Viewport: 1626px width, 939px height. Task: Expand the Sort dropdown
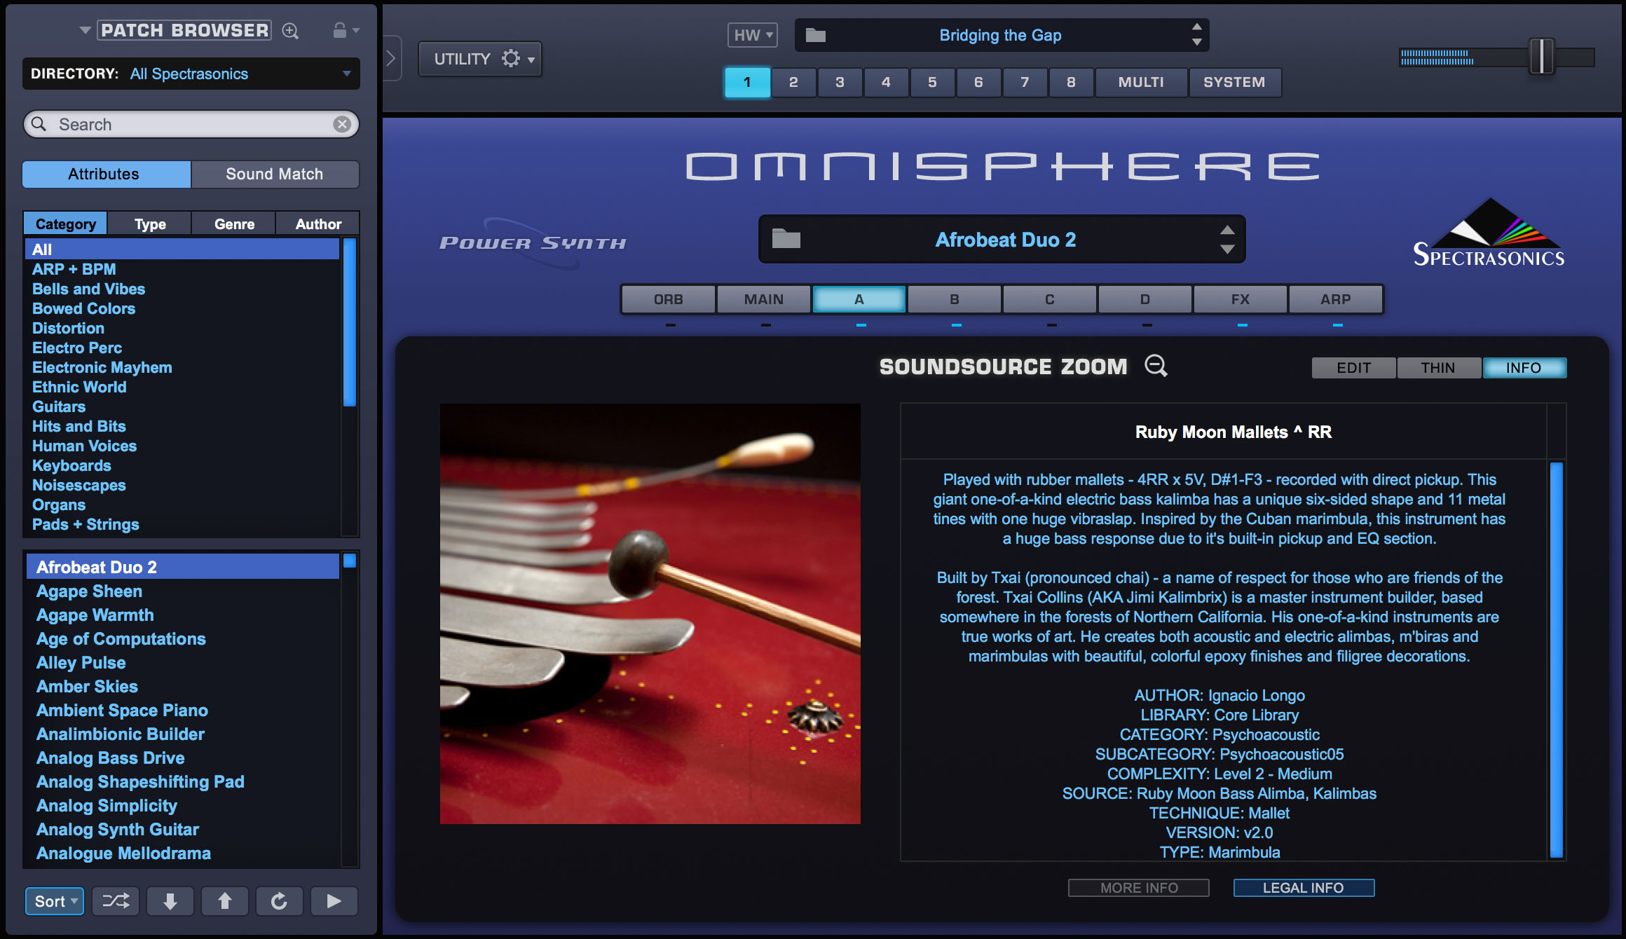tap(55, 901)
